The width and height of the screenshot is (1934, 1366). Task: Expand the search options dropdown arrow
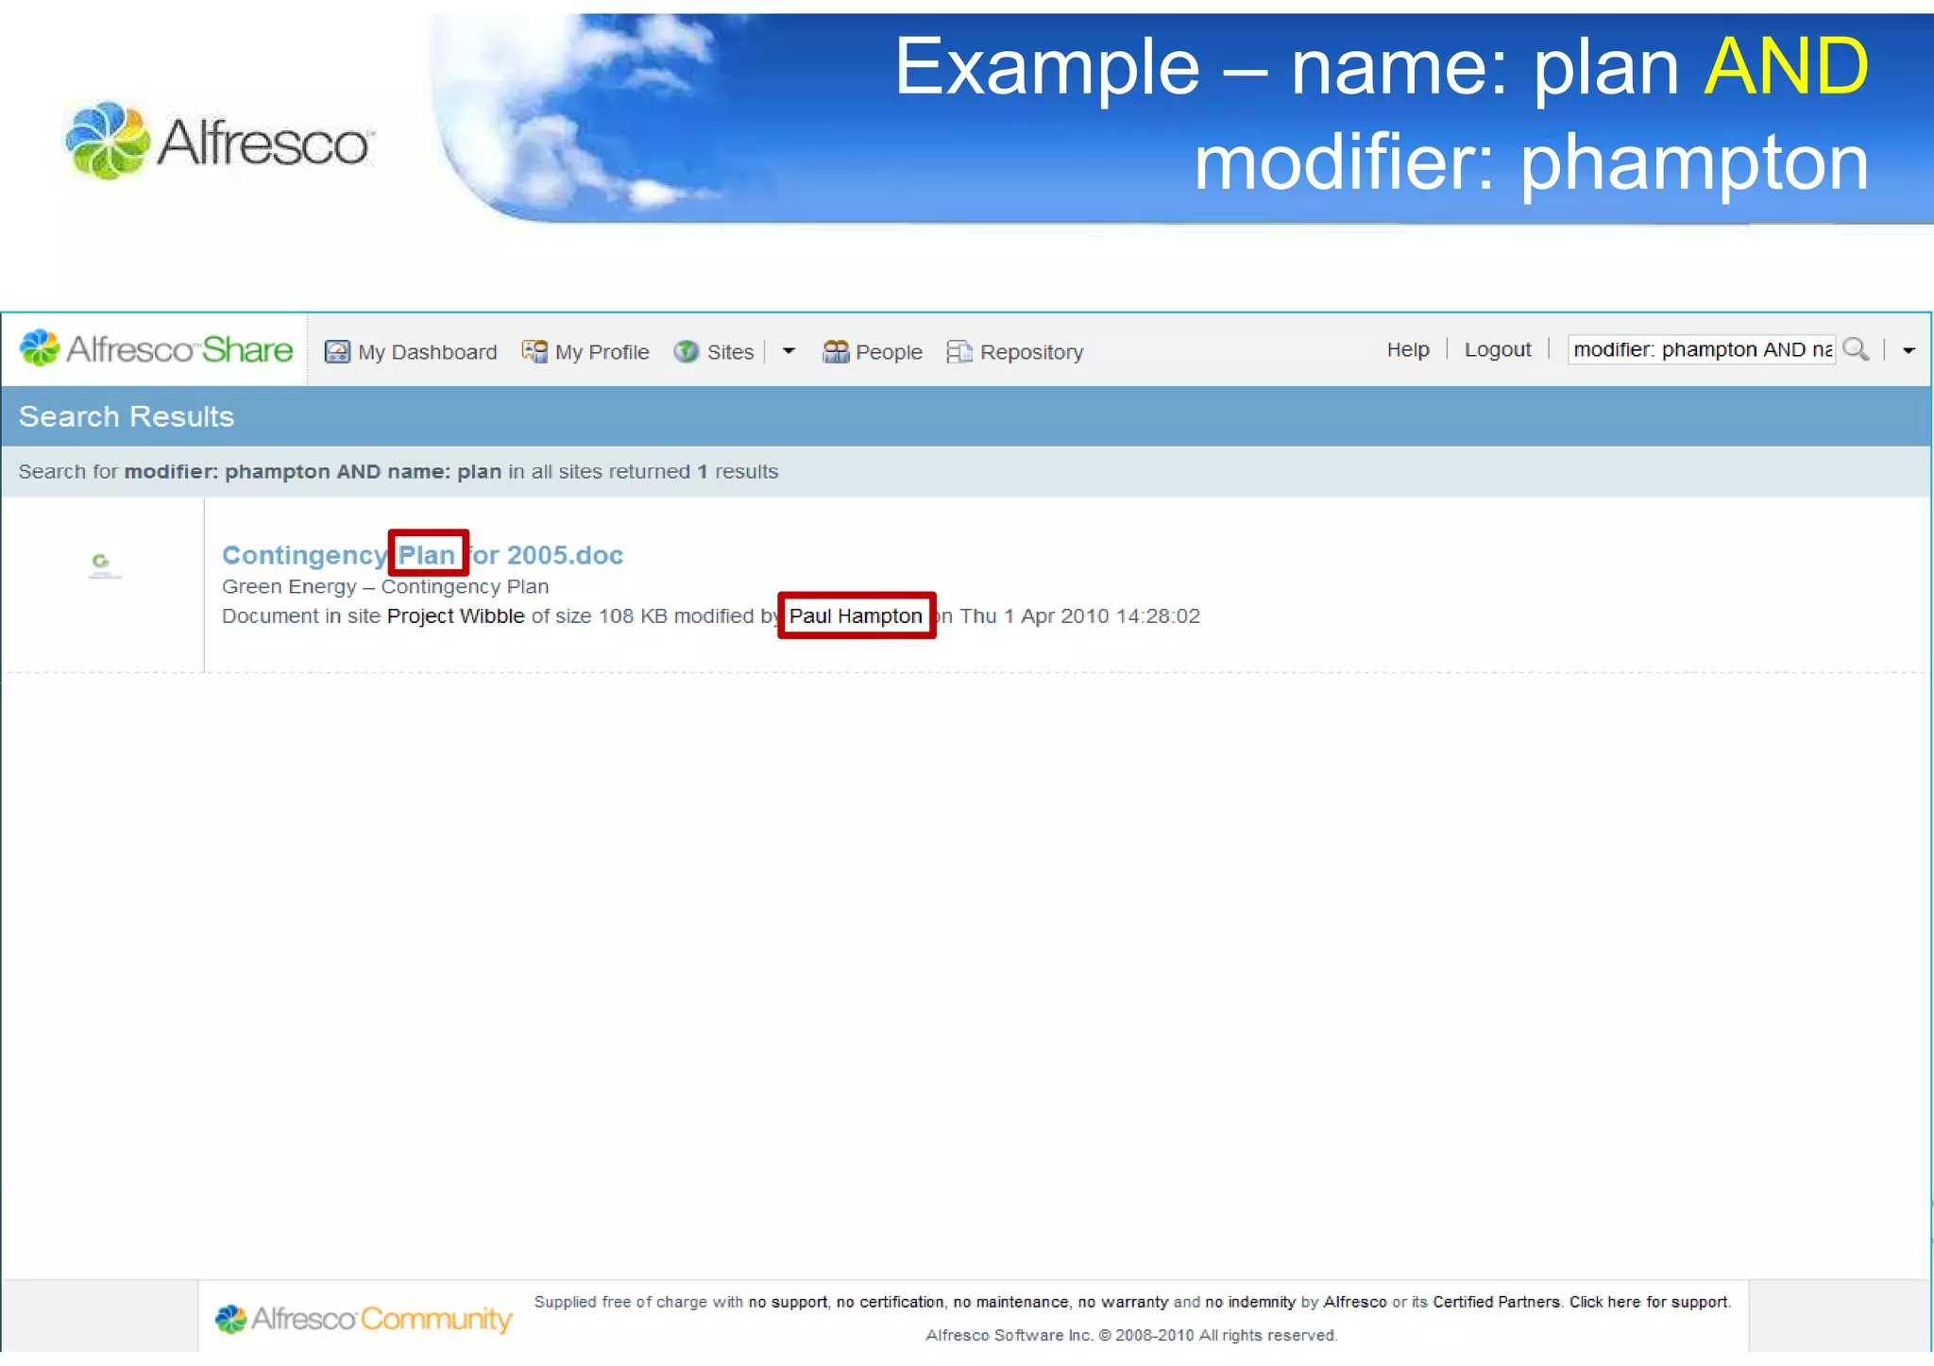pyautogui.click(x=1909, y=351)
